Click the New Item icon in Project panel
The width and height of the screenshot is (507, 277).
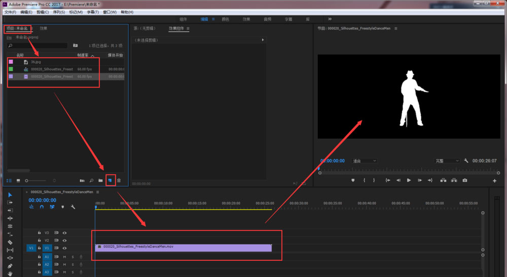(x=110, y=180)
